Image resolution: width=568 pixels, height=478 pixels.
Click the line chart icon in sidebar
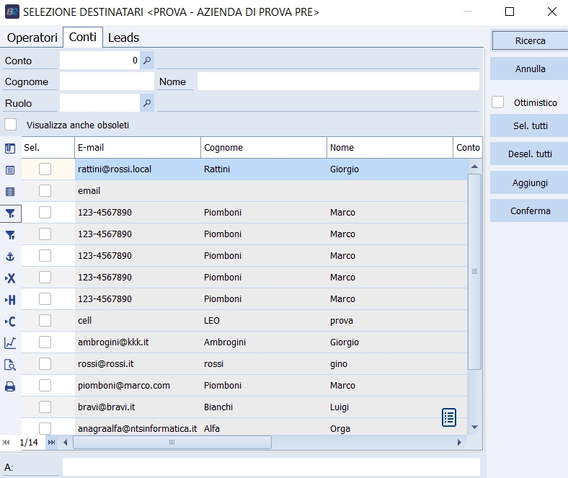(10, 343)
